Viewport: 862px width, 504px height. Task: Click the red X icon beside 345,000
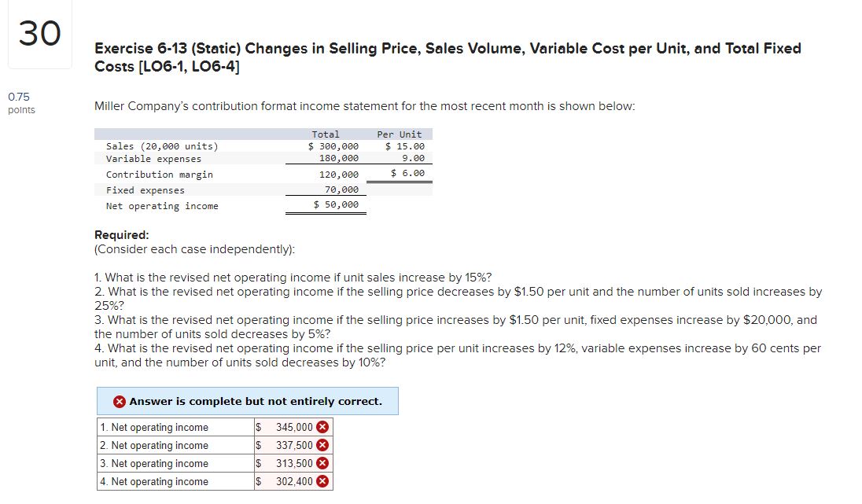(x=323, y=427)
